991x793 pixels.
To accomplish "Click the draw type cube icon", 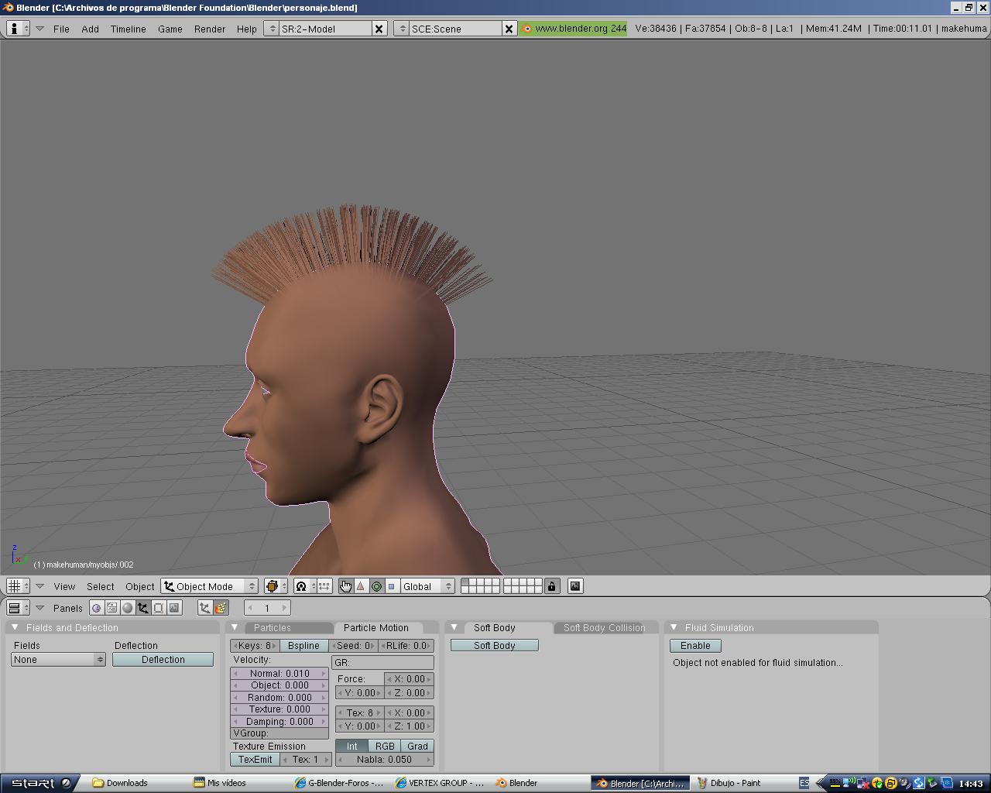I will click(272, 586).
